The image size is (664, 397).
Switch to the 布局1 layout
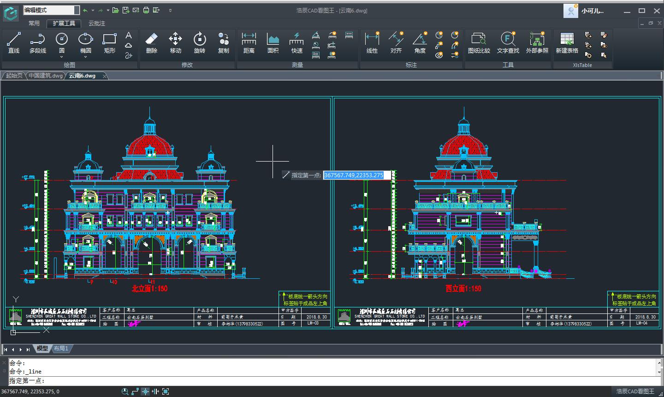(61, 349)
